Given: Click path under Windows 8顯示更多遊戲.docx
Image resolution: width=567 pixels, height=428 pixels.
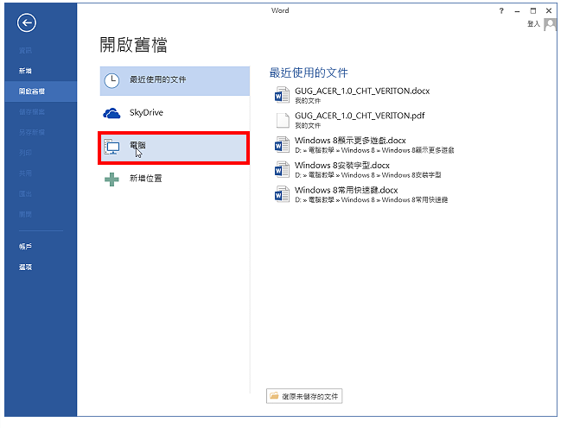Looking at the screenshot, I should [374, 150].
